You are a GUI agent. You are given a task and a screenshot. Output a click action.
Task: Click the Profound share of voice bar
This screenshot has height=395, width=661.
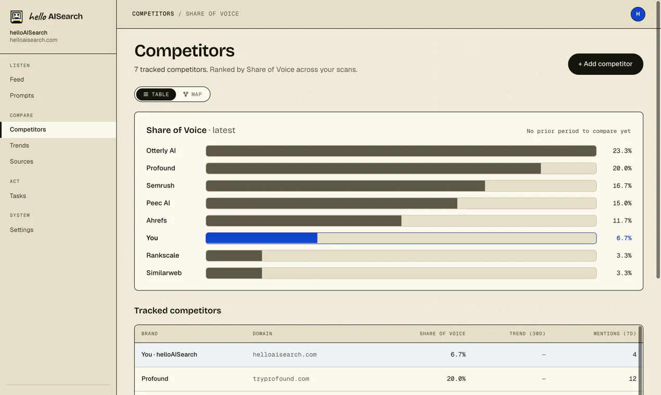coord(401,168)
